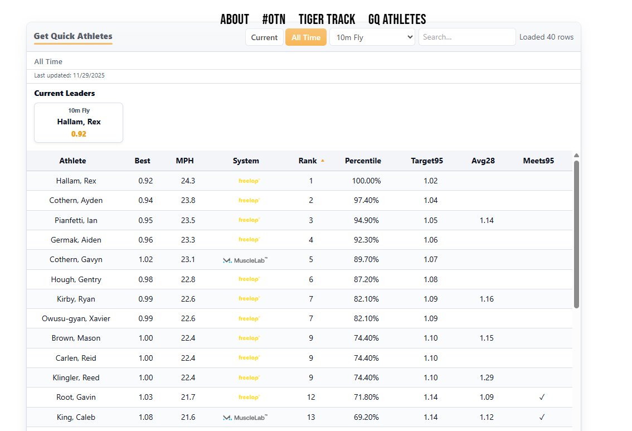Viewport: 632px width, 431px height.
Task: Click the Hallam, Rex leader card
Action: coord(78,123)
